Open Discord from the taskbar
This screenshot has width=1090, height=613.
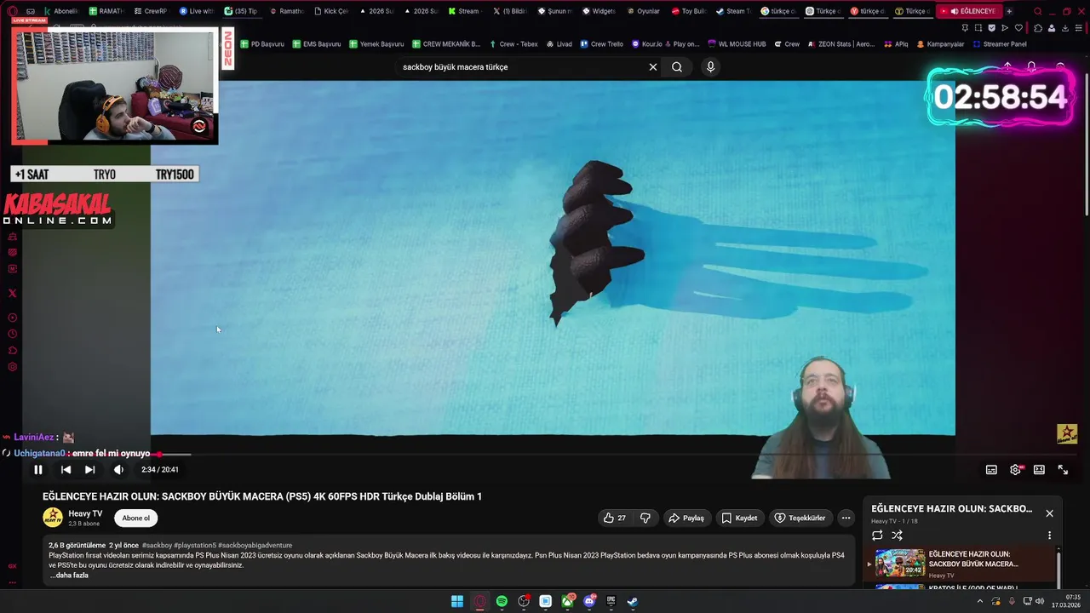point(589,601)
